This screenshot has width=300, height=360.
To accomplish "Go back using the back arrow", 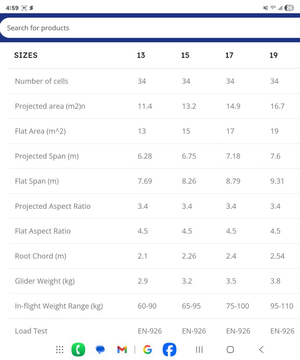I will click(261, 349).
